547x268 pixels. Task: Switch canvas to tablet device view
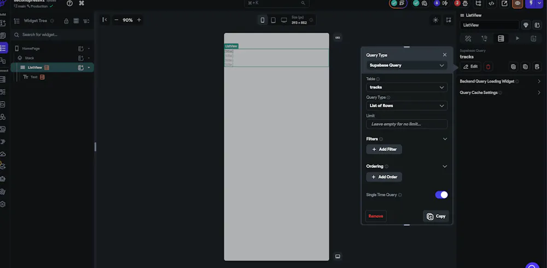273,20
